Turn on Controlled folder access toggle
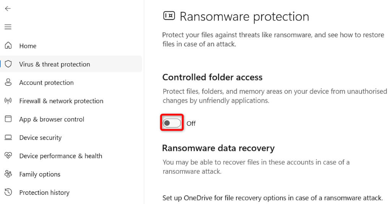The image size is (391, 204). click(x=172, y=123)
